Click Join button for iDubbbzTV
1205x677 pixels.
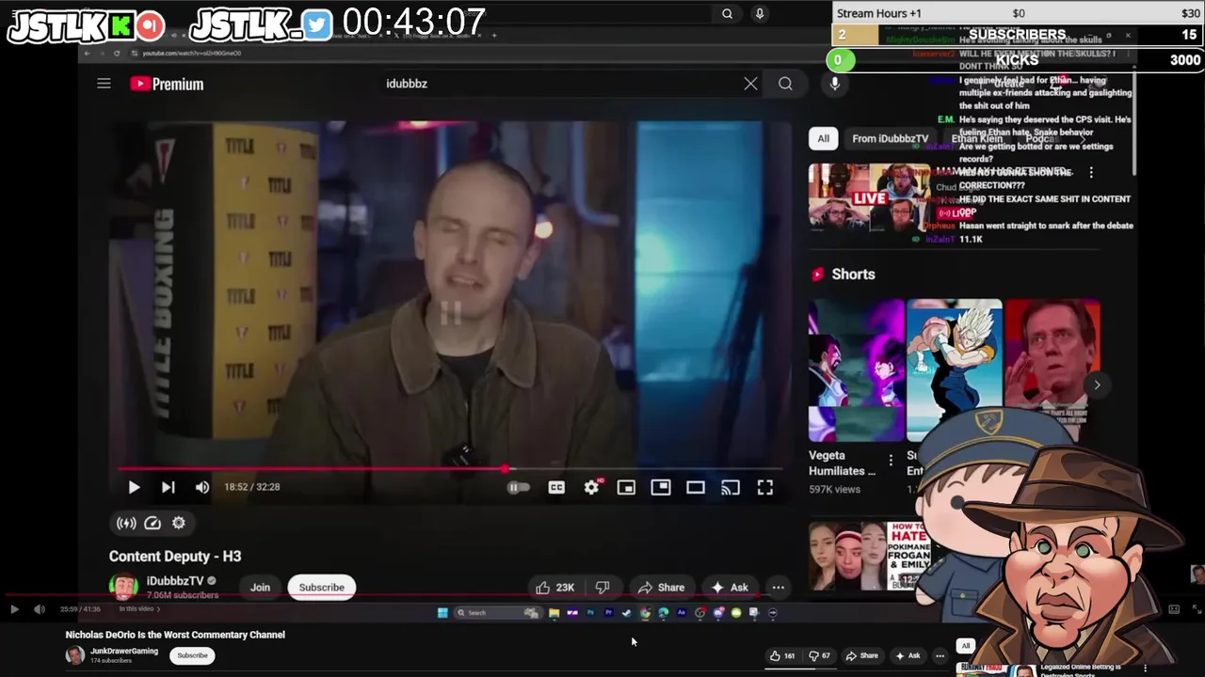click(260, 588)
